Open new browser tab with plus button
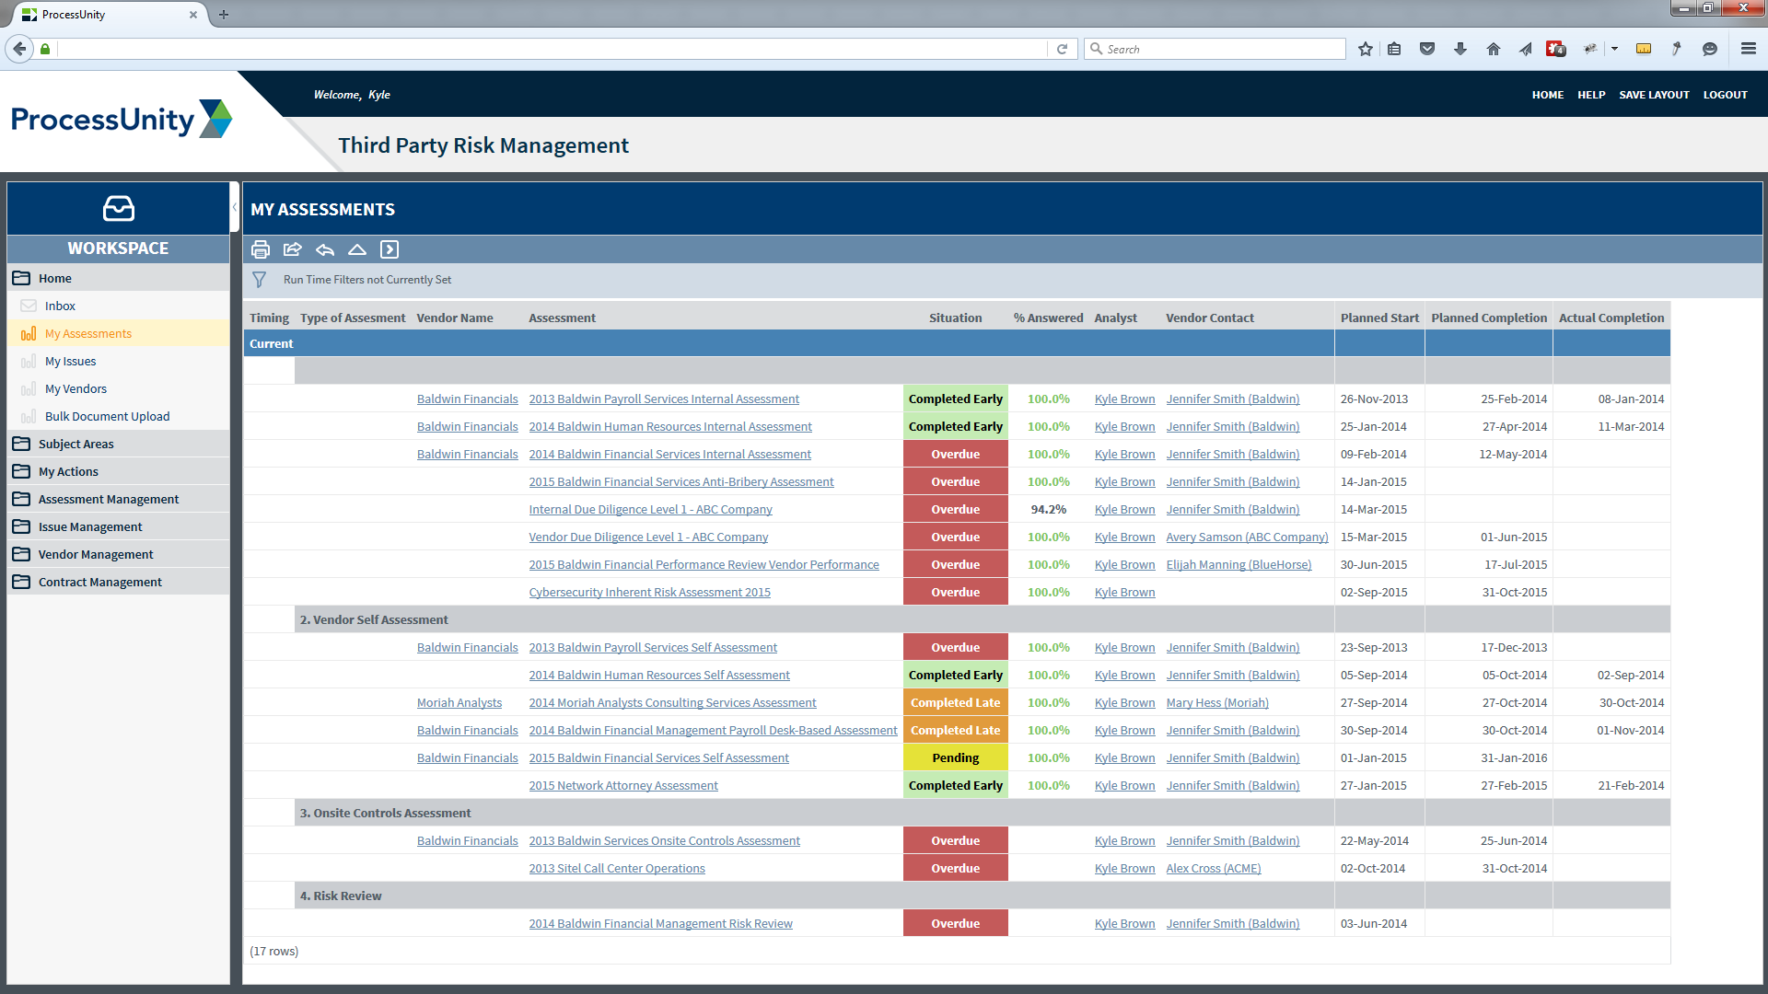Viewport: 1768px width, 994px height. point(224,15)
